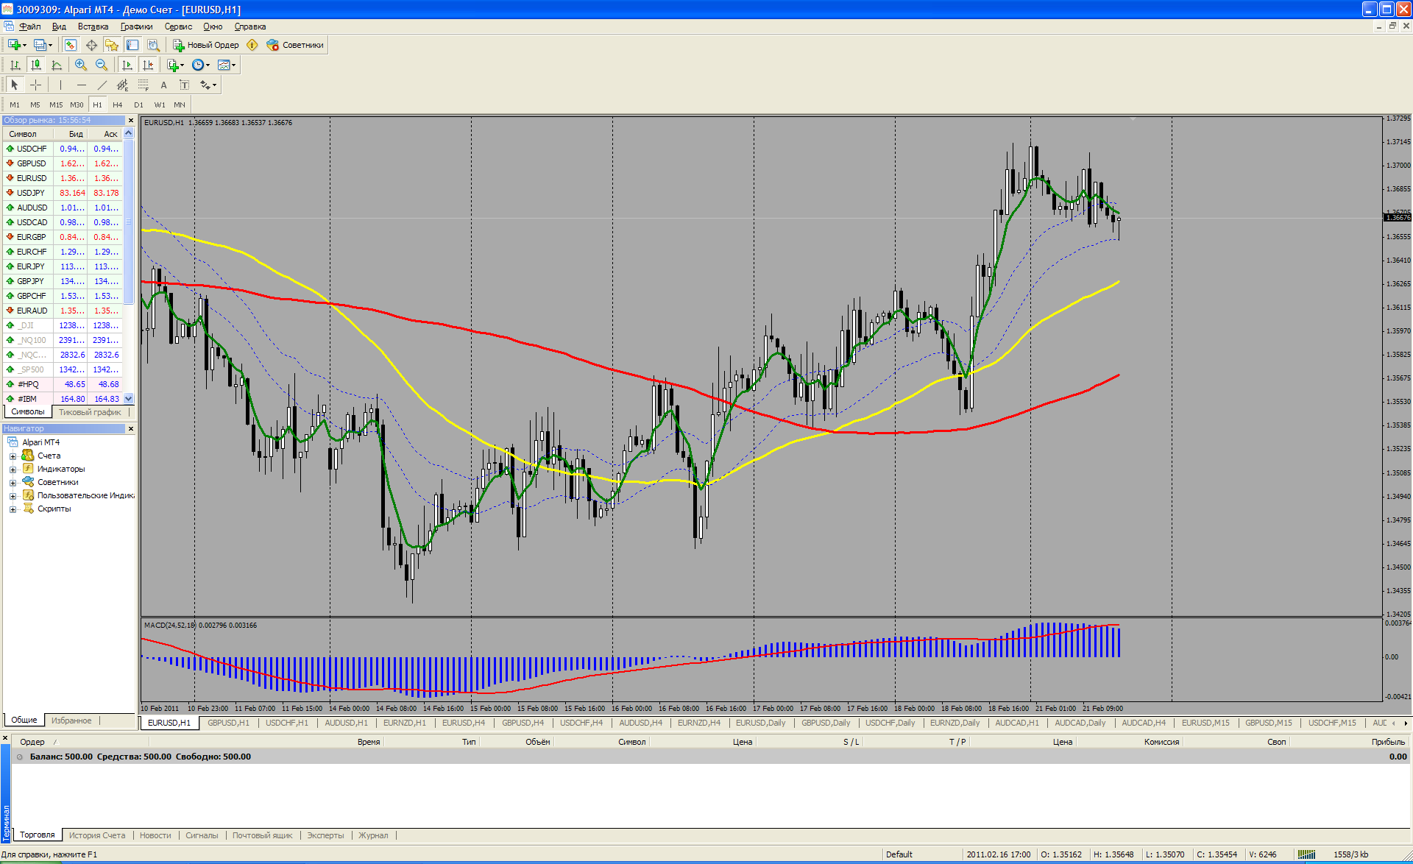The height and width of the screenshot is (864, 1413).
Task: Toggle the Market Watch window button
Action: click(x=71, y=45)
